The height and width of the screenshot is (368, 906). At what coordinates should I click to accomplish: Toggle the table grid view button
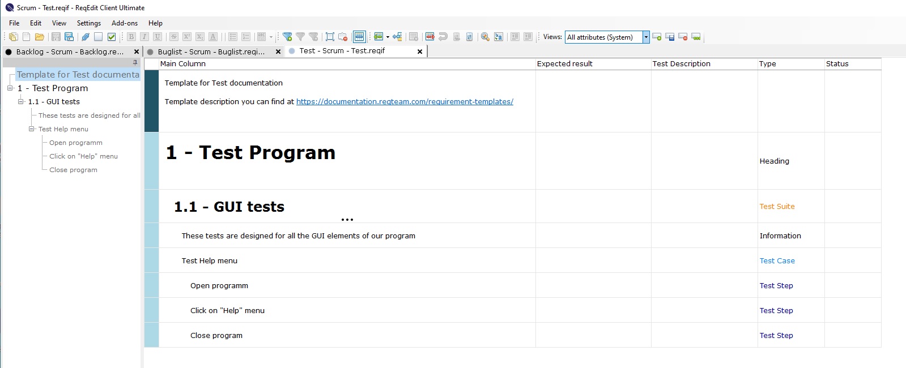pos(359,37)
